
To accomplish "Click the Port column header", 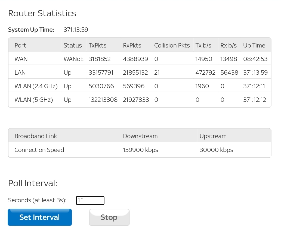I will pos(20,45).
